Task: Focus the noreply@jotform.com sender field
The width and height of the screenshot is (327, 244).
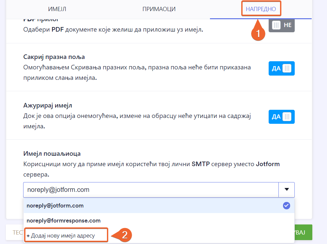Action: coord(150,190)
